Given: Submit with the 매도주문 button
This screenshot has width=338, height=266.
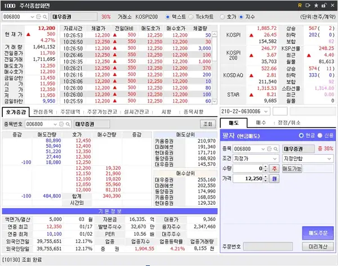Looking at the screenshot, I should point(318,233).
